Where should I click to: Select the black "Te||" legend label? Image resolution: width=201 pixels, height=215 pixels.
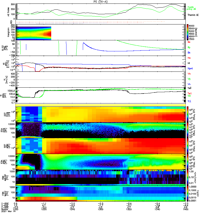click(x=189, y=88)
